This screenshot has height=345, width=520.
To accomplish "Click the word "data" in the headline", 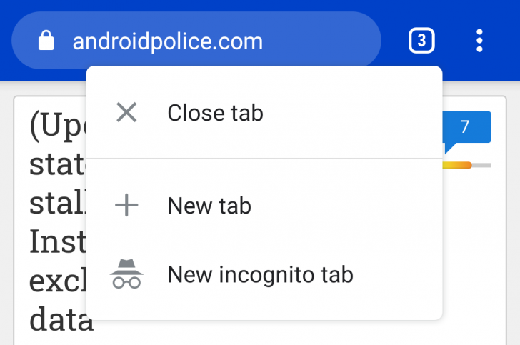I will 61,321.
